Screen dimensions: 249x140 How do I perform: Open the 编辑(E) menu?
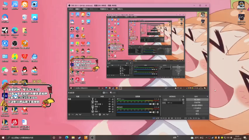78,9
